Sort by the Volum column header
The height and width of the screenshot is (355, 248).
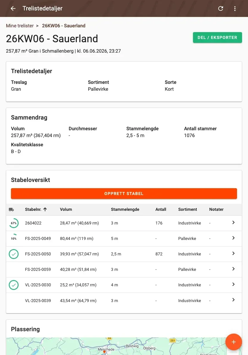pyautogui.click(x=66, y=209)
